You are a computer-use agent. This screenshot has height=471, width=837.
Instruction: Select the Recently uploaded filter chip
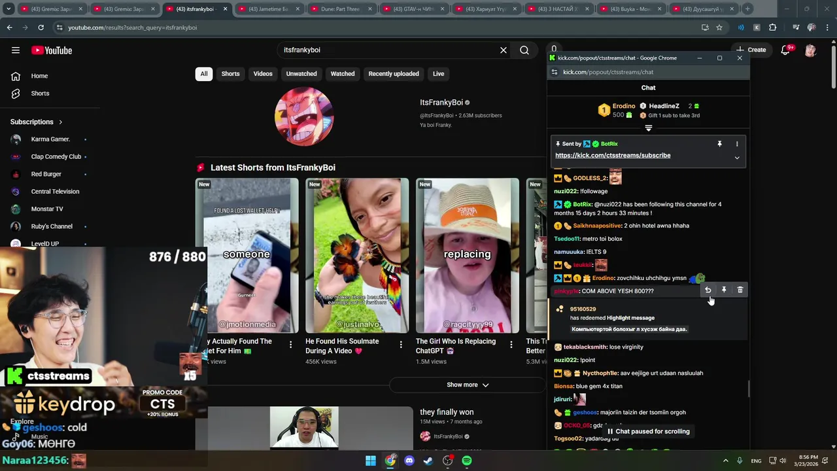point(394,74)
